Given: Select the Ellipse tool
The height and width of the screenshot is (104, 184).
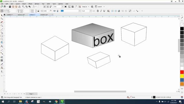Looking at the screenshot, I should [2, 39].
